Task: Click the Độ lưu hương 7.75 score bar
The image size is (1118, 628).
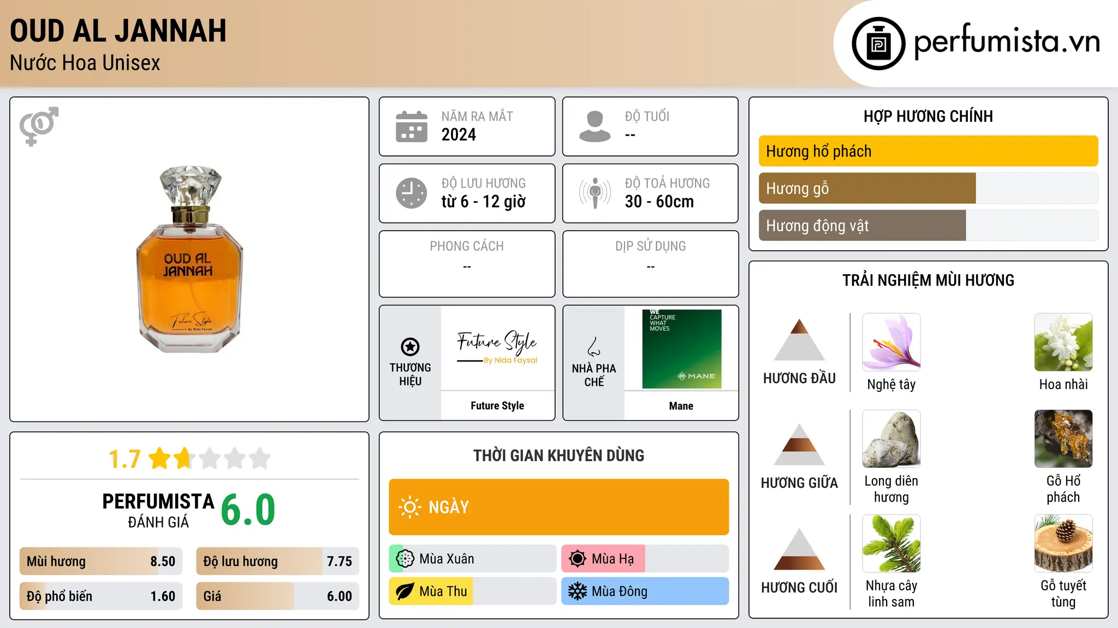Action: [277, 561]
